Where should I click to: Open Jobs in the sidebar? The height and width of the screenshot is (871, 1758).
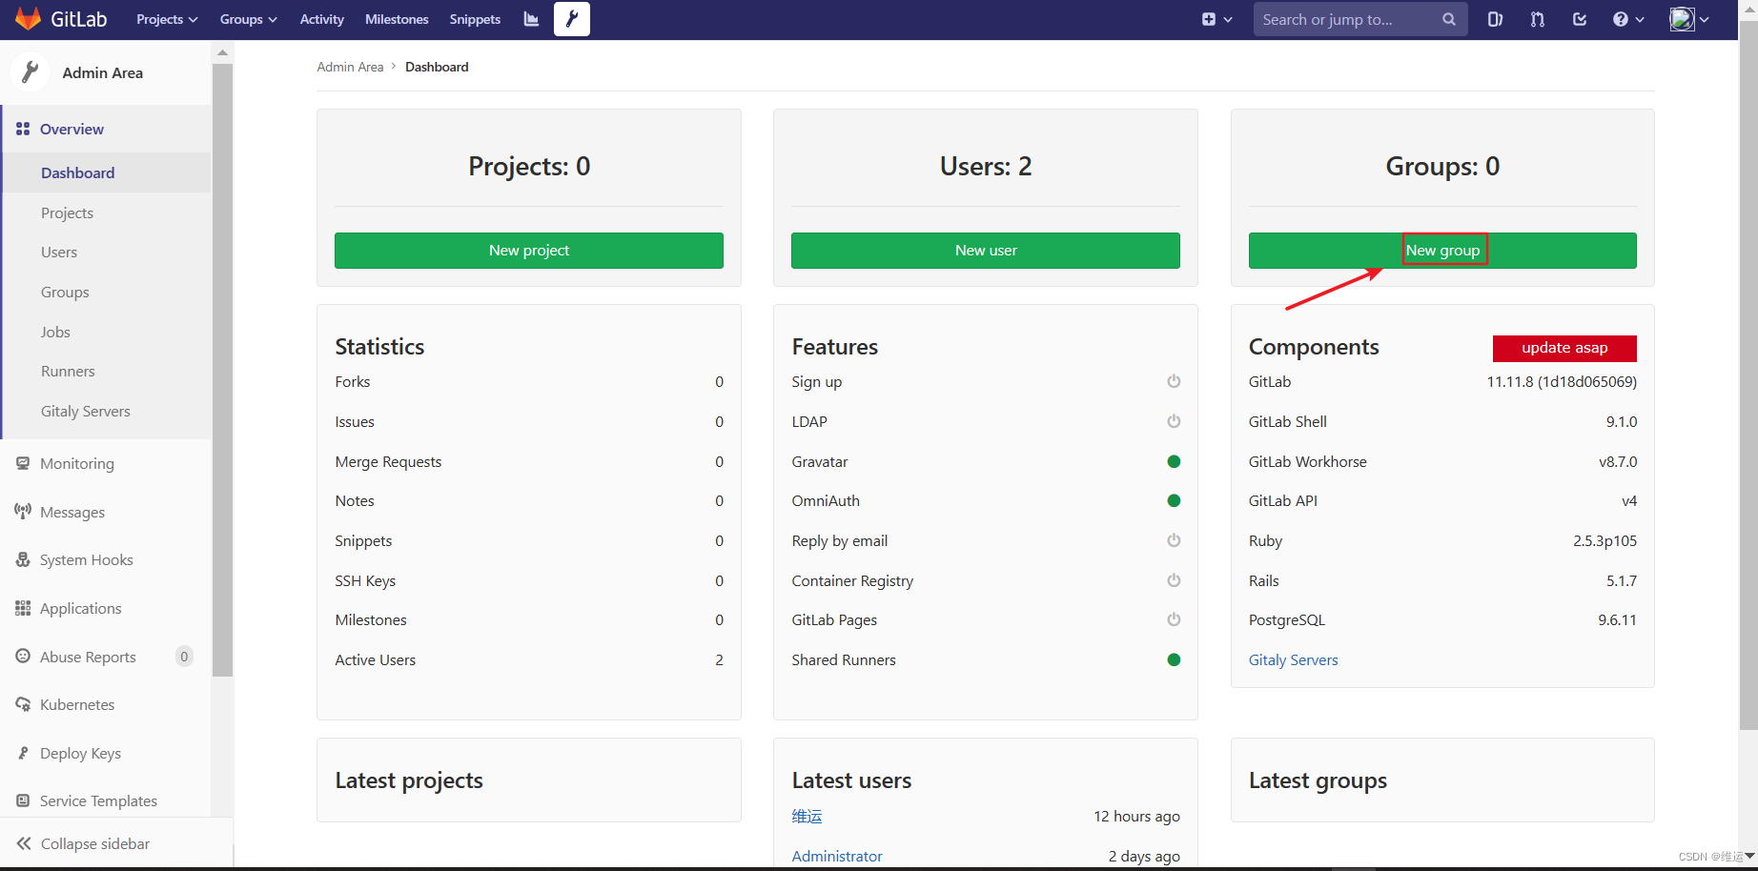[55, 333]
